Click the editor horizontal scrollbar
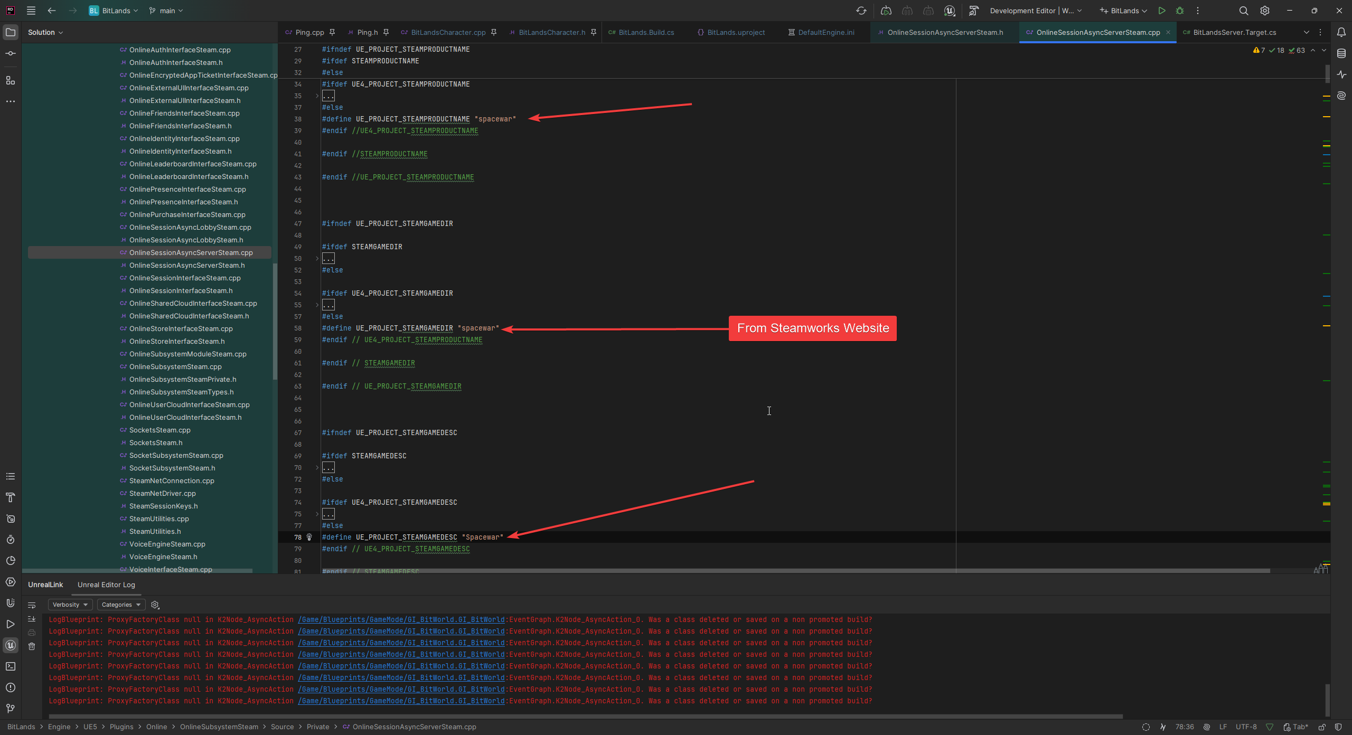Viewport: 1352px width, 735px height. point(792,571)
